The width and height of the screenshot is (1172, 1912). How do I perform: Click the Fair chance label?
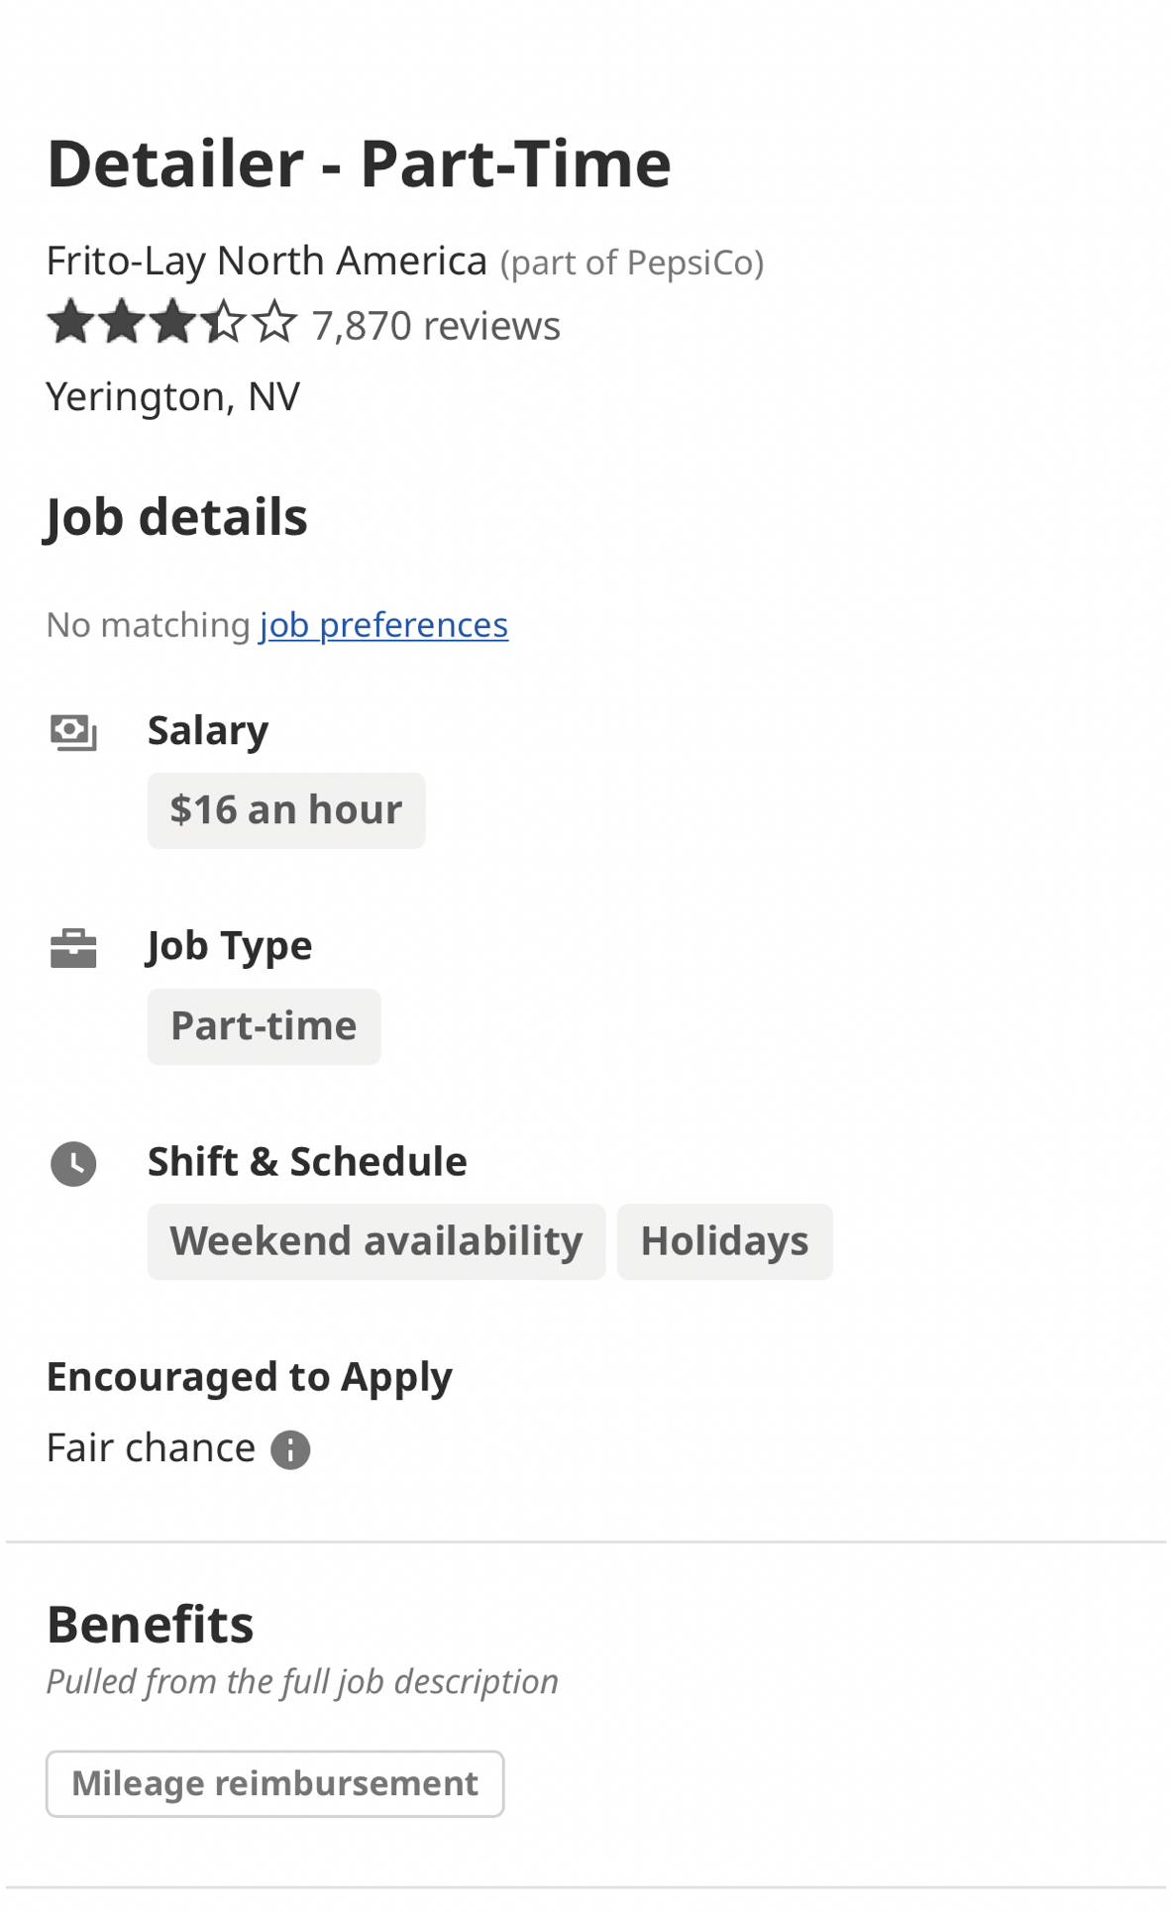pyautogui.click(x=151, y=1448)
